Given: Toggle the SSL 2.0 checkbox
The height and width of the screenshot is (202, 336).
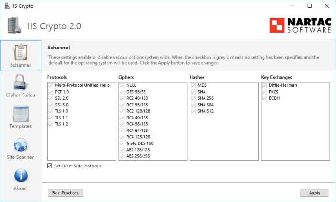Looking at the screenshot, I should tap(50, 98).
